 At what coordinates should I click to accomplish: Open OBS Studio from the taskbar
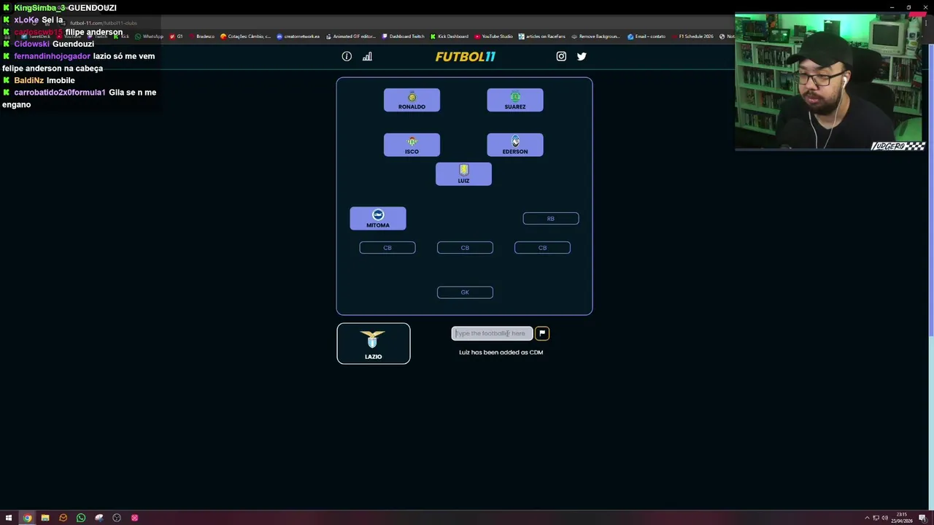[117, 518]
